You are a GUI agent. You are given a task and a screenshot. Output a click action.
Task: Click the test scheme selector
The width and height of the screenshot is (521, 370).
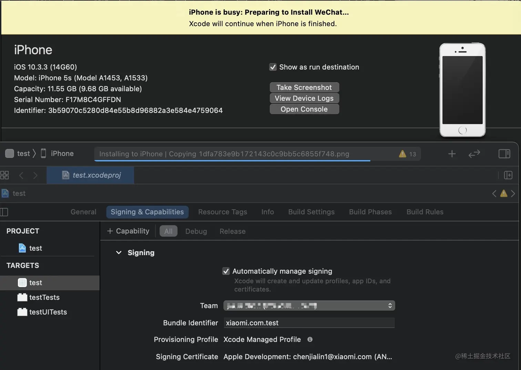[18, 154]
